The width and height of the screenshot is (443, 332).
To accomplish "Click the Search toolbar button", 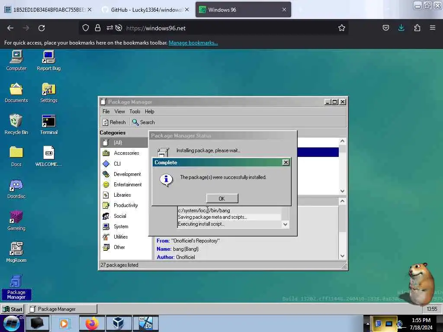I will [x=144, y=122].
